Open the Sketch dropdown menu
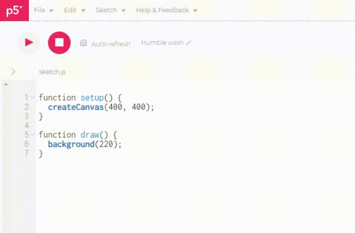The height and width of the screenshot is (233, 355). point(110,10)
